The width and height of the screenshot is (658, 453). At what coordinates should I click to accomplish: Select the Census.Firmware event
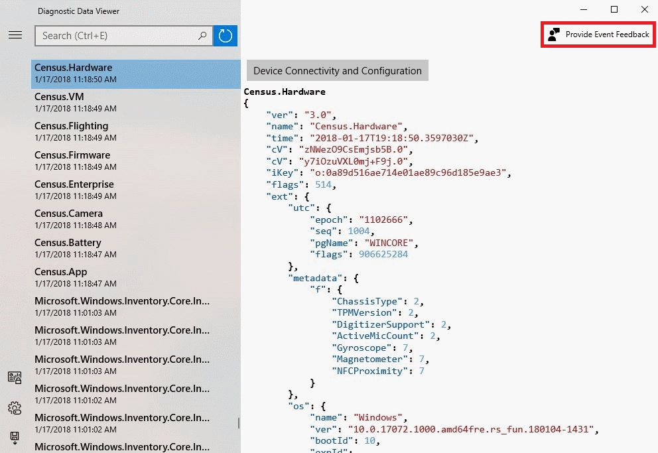tap(135, 161)
